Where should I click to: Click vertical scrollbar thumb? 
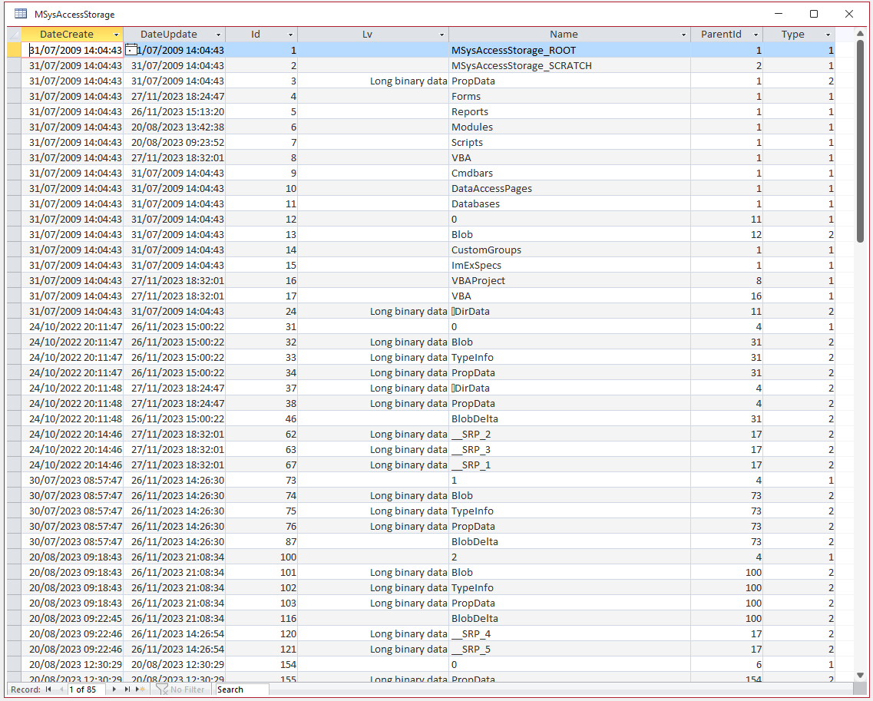pyautogui.click(x=860, y=141)
